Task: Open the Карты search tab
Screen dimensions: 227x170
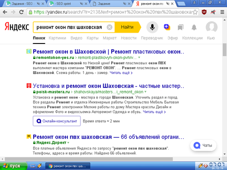Action: click(93, 38)
